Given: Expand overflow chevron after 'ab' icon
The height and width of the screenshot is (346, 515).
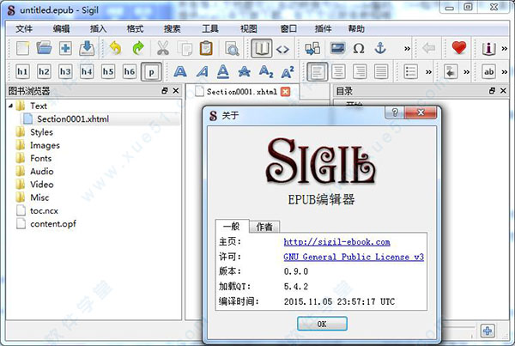Looking at the screenshot, I should 505,72.
